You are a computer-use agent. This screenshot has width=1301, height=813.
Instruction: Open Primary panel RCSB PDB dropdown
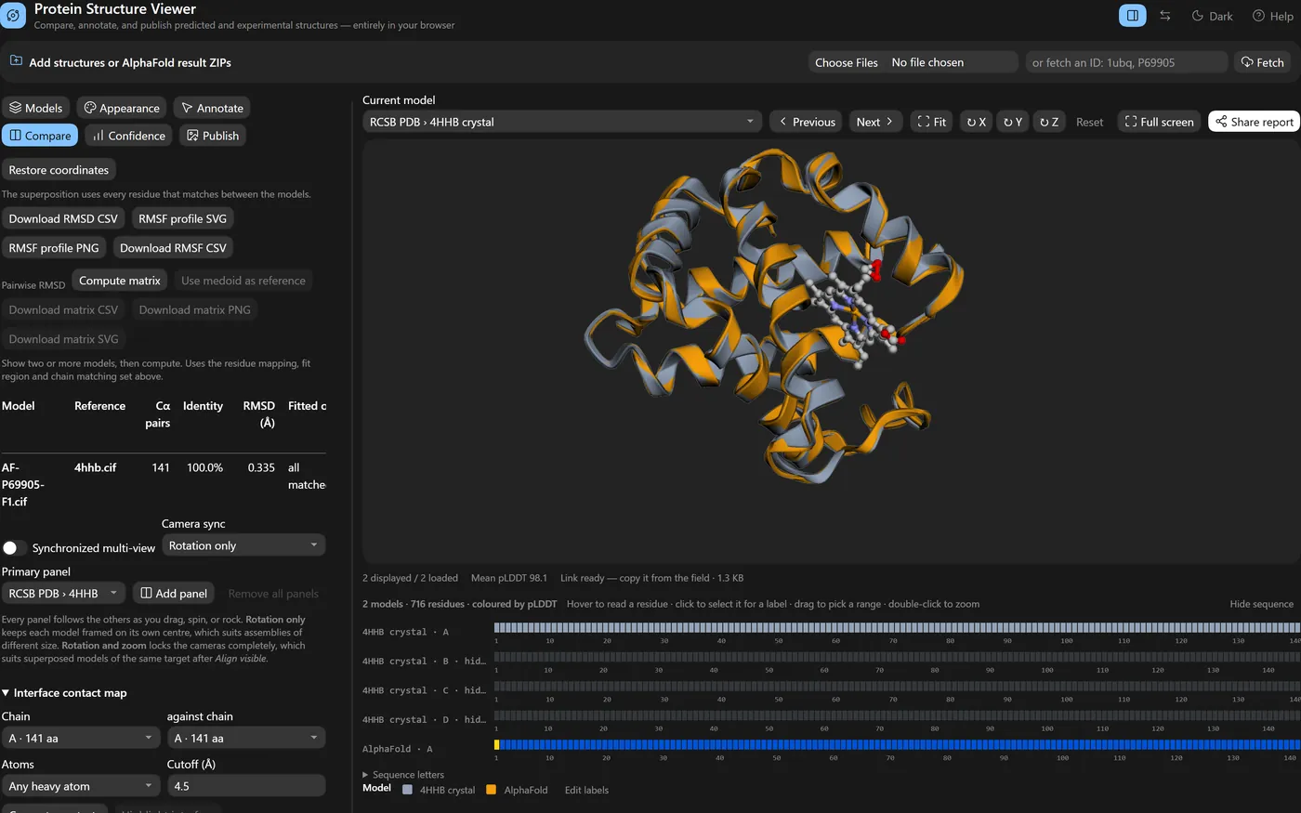click(63, 593)
